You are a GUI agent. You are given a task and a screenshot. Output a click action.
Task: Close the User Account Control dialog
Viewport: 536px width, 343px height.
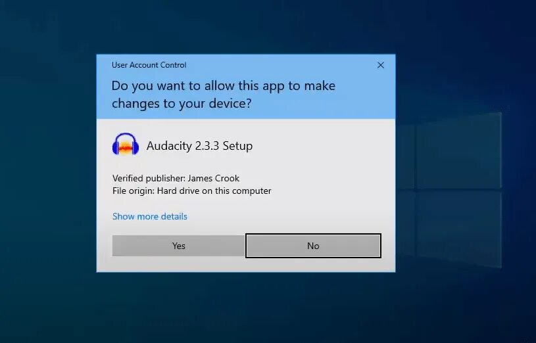[x=381, y=65]
